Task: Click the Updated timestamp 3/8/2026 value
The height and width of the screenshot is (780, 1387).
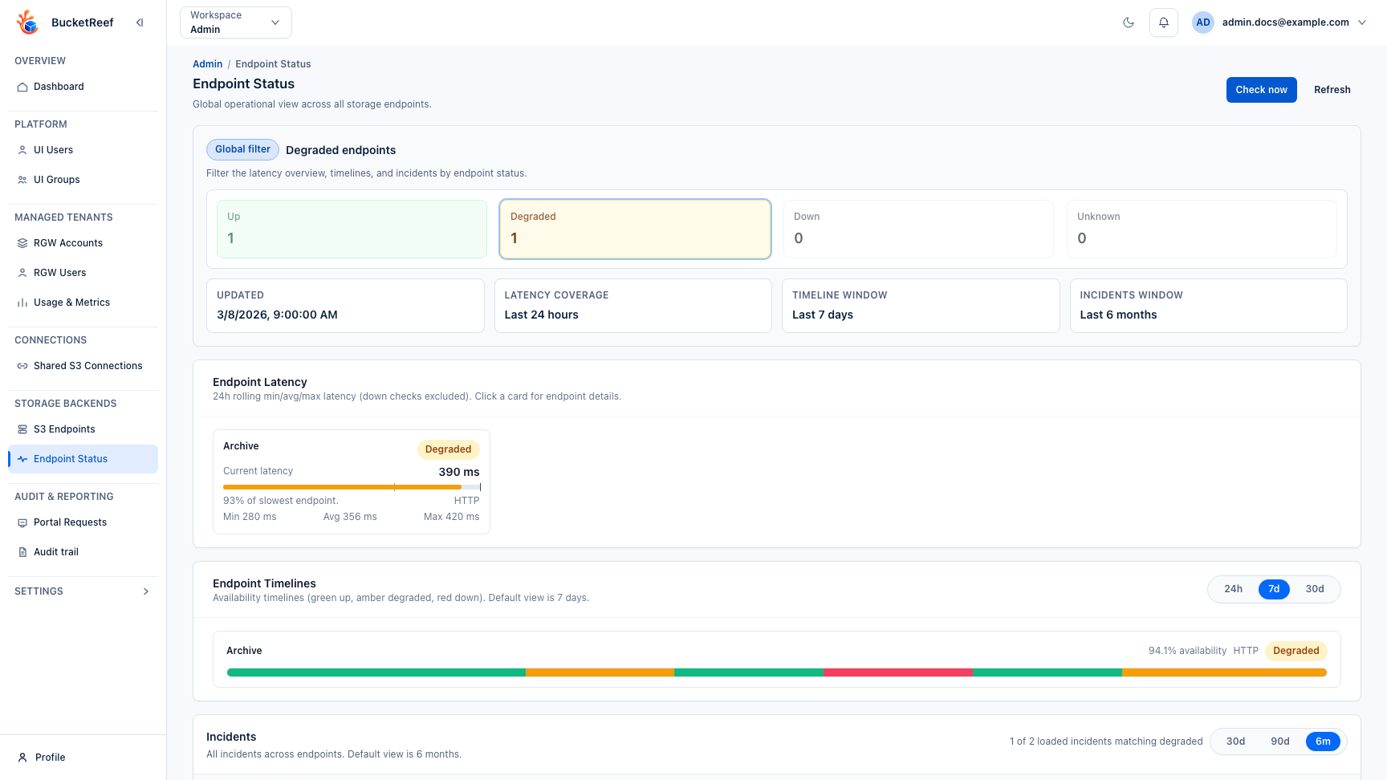Action: pyautogui.click(x=277, y=315)
